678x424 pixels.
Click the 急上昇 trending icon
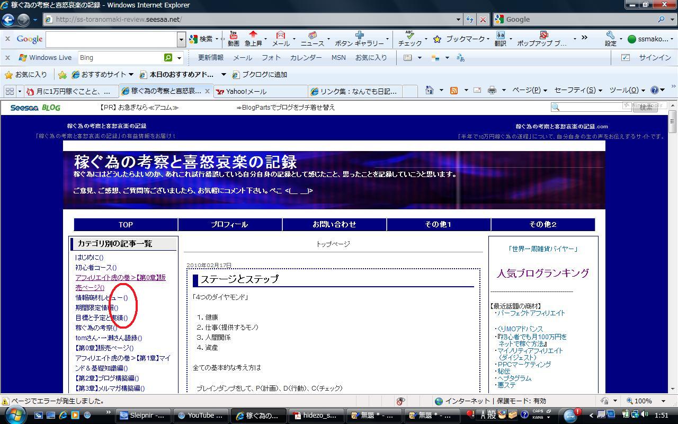253,39
